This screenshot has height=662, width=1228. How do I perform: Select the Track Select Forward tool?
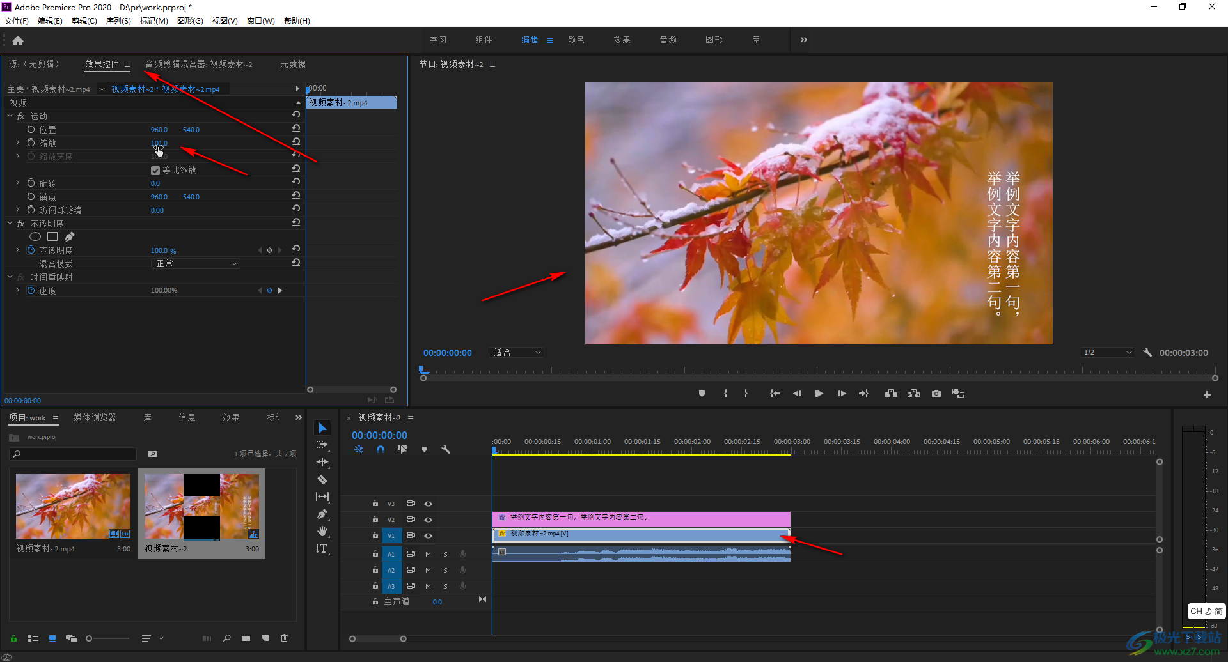[x=322, y=445]
